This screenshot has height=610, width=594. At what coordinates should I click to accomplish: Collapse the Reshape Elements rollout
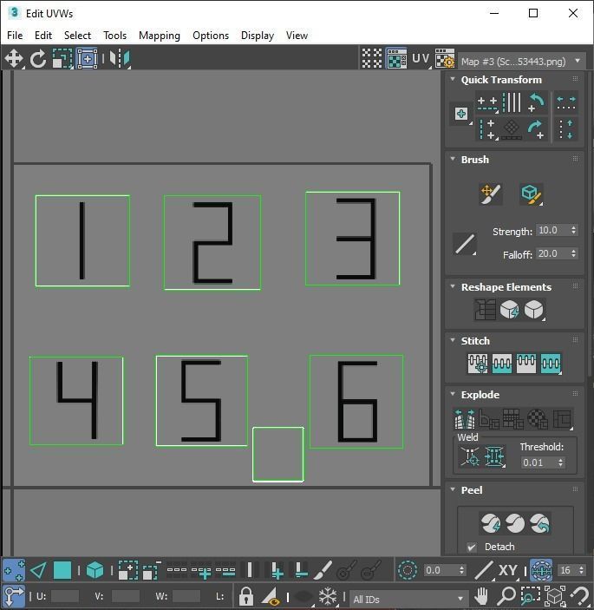(453, 286)
